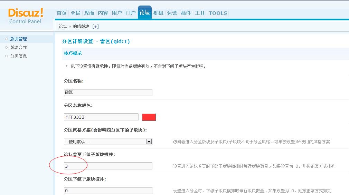
Task: Go to the 门户 tab
Action: [x=131, y=13]
